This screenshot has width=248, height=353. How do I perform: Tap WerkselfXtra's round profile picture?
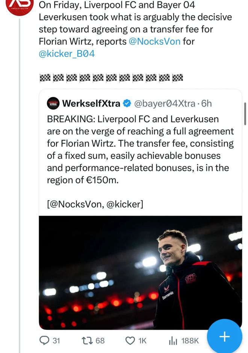53,103
